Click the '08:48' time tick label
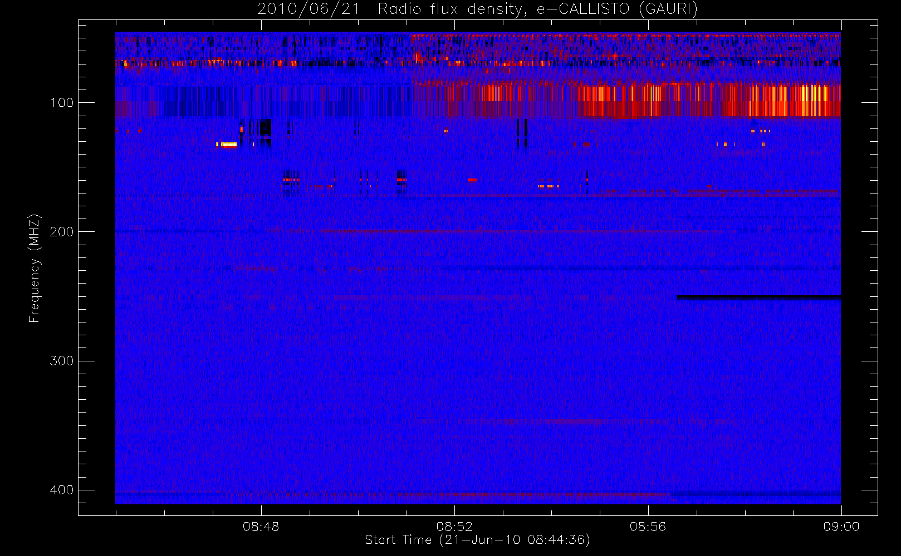This screenshot has width=901, height=556. (261, 527)
